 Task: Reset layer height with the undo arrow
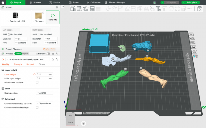35,74
